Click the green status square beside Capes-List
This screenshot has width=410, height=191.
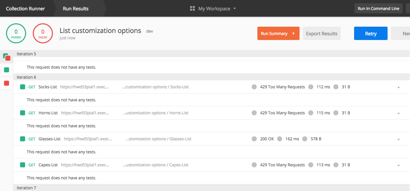pyautogui.click(x=22, y=165)
